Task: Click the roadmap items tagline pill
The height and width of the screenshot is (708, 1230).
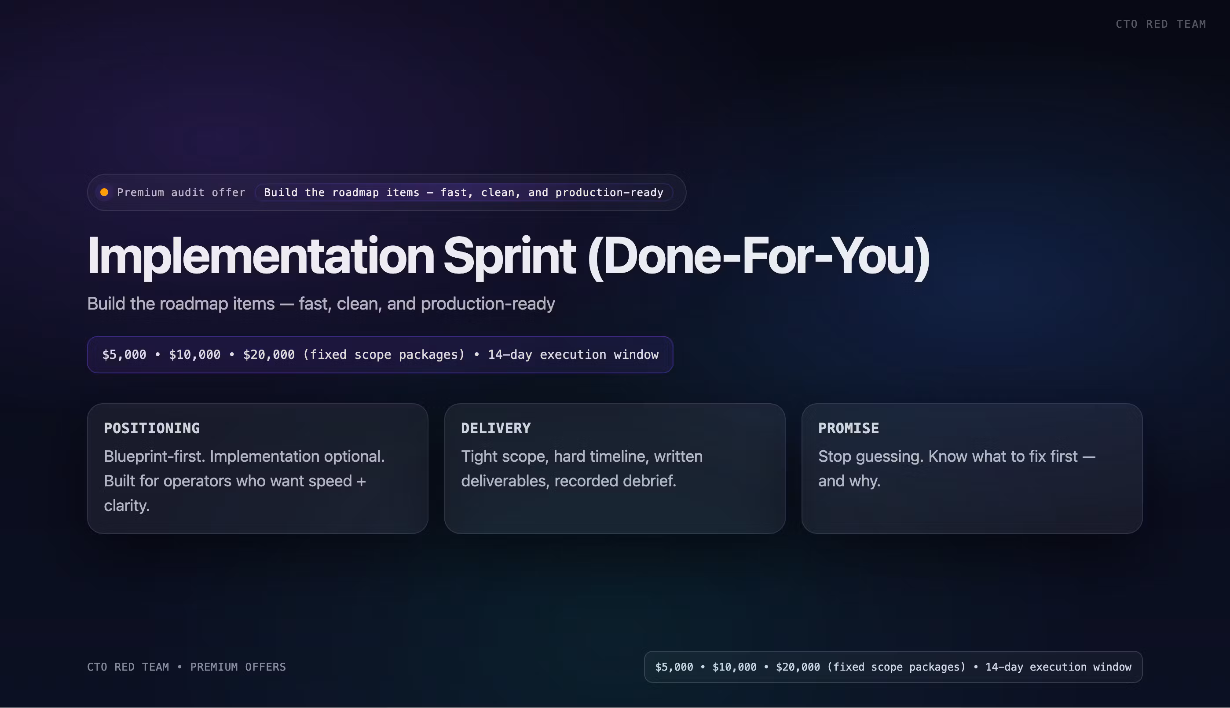Action: [464, 193]
